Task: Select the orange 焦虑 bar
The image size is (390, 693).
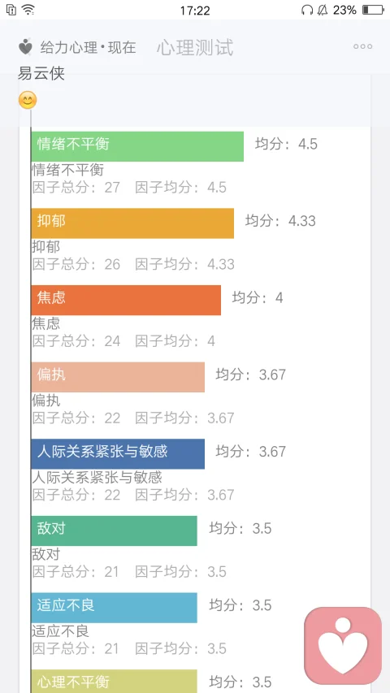Action: click(x=126, y=300)
